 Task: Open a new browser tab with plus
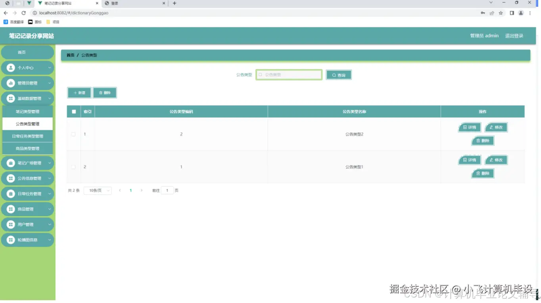[x=175, y=3]
